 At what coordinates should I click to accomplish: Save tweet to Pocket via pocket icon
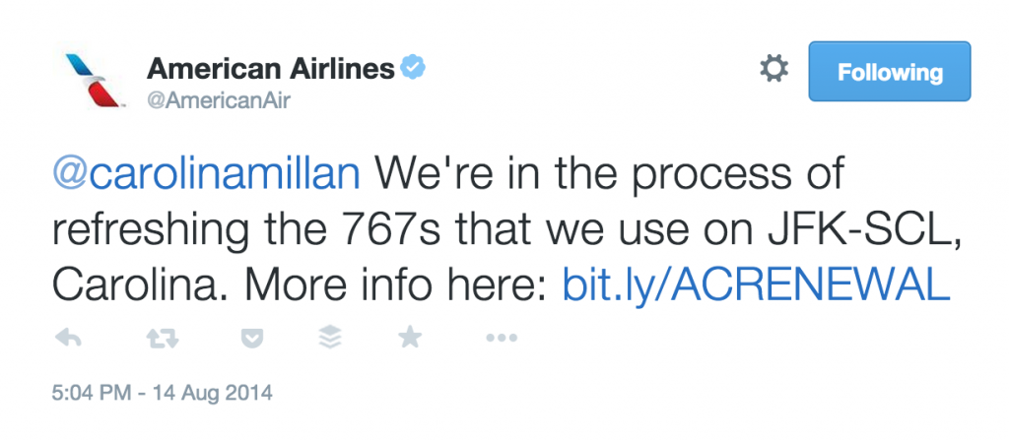(x=251, y=338)
